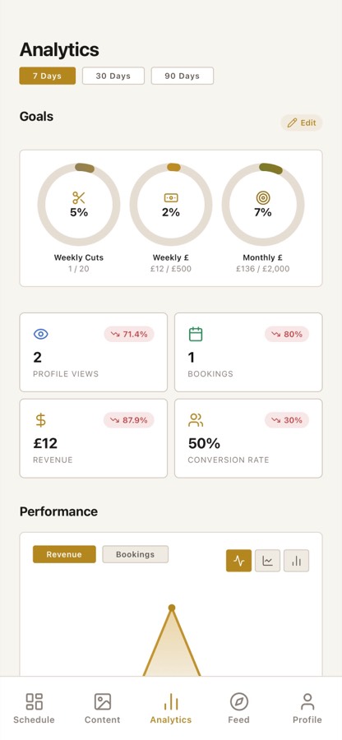Select the 30 Days range
This screenshot has height=740, width=342.
coord(113,76)
